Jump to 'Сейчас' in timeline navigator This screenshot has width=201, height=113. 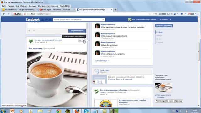pos(160,32)
